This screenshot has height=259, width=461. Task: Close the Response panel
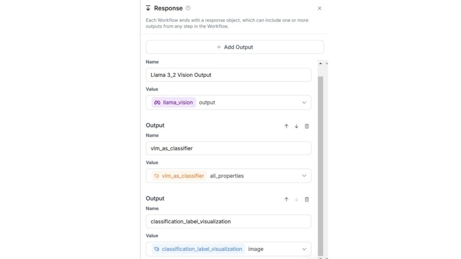tap(320, 8)
